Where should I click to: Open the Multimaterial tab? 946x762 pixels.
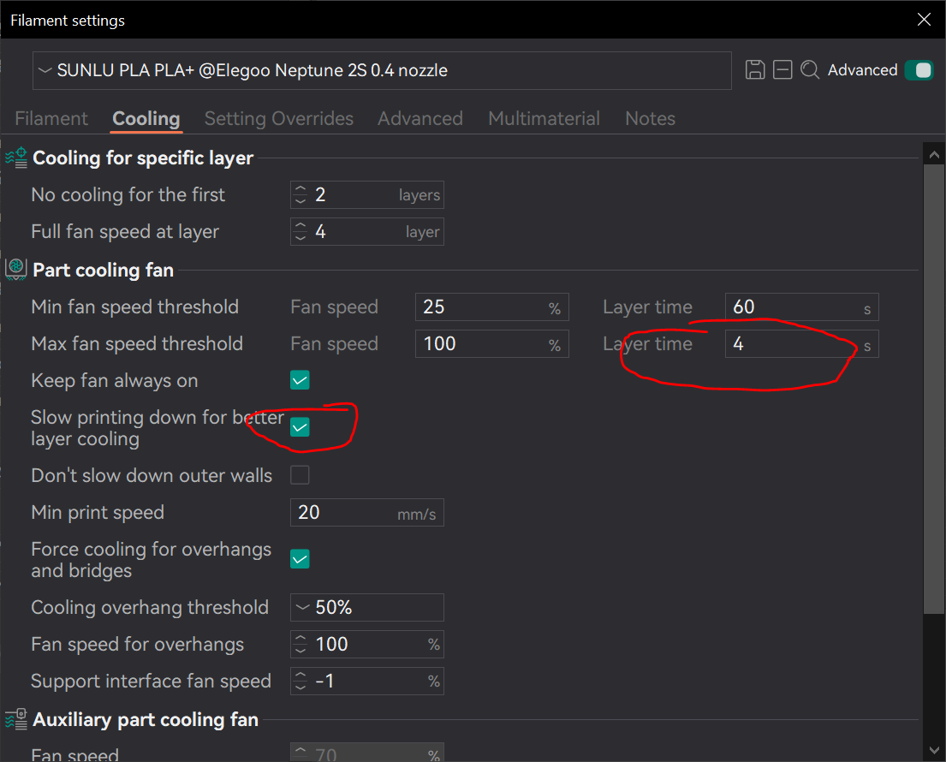[544, 118]
